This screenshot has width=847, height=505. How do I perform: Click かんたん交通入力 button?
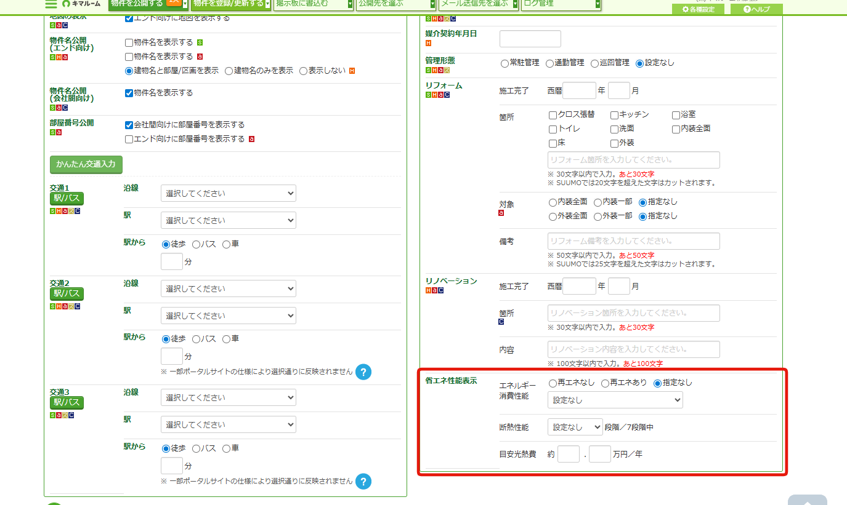pyautogui.click(x=86, y=165)
